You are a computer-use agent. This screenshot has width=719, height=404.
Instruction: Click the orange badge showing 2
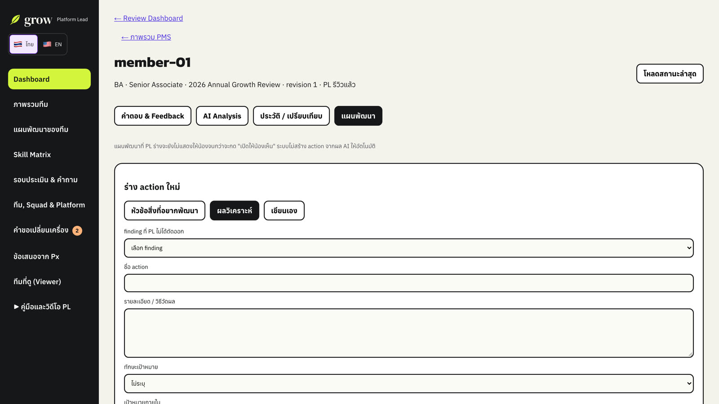77,231
